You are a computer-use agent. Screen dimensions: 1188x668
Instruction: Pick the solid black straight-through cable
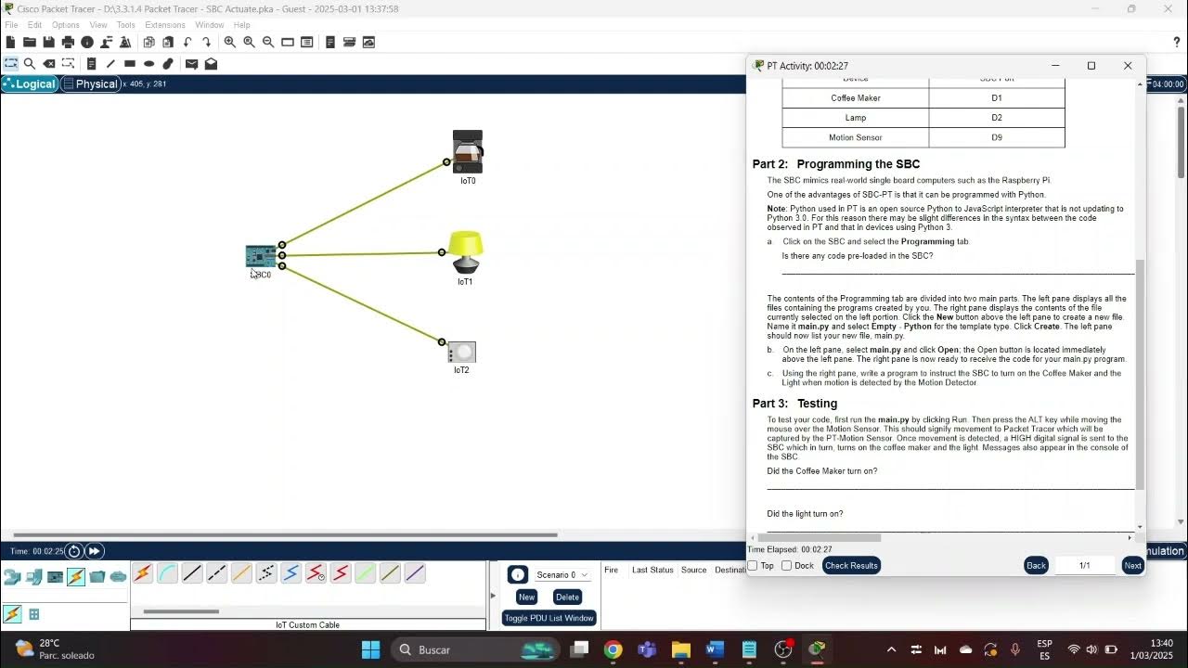click(x=192, y=573)
